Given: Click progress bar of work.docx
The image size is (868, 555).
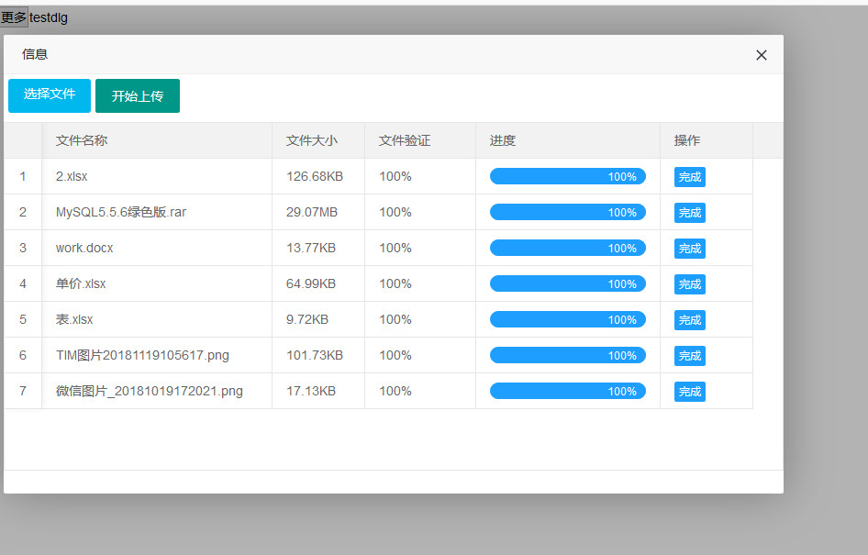Looking at the screenshot, I should coord(567,248).
